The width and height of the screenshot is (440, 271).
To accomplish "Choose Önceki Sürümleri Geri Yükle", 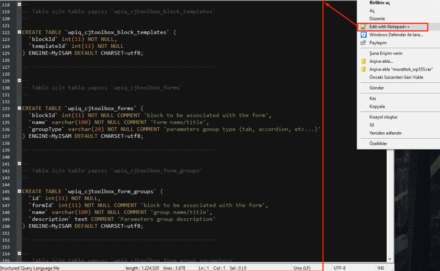I will tap(396, 77).
